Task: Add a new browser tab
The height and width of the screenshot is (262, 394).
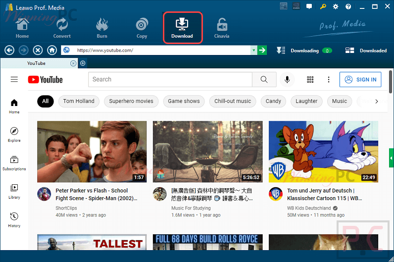Action: [x=83, y=63]
